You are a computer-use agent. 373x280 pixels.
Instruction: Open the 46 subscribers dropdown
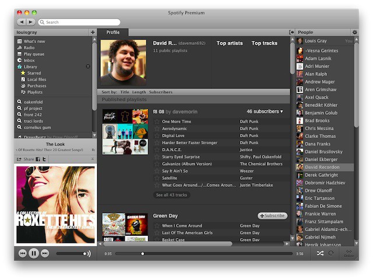[x=265, y=112]
